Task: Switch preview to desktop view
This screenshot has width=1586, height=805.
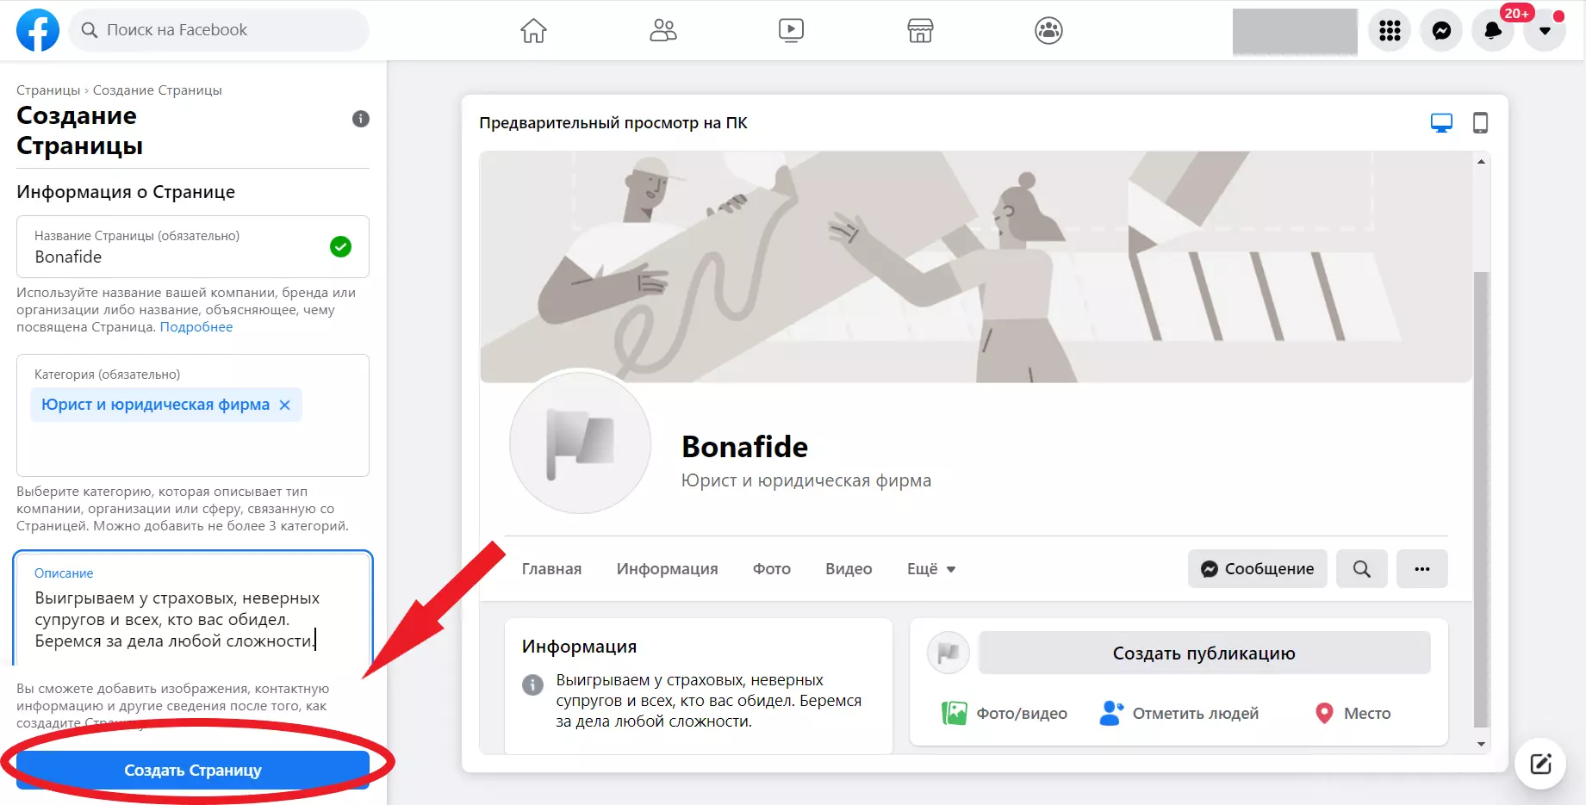Action: 1441,123
